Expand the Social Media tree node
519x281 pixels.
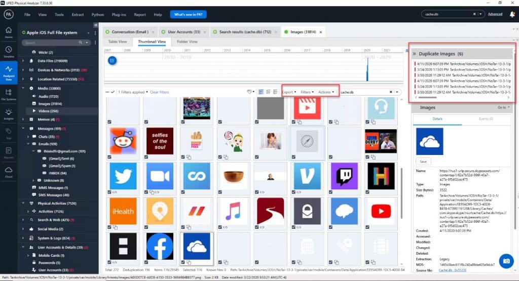(x=23, y=229)
